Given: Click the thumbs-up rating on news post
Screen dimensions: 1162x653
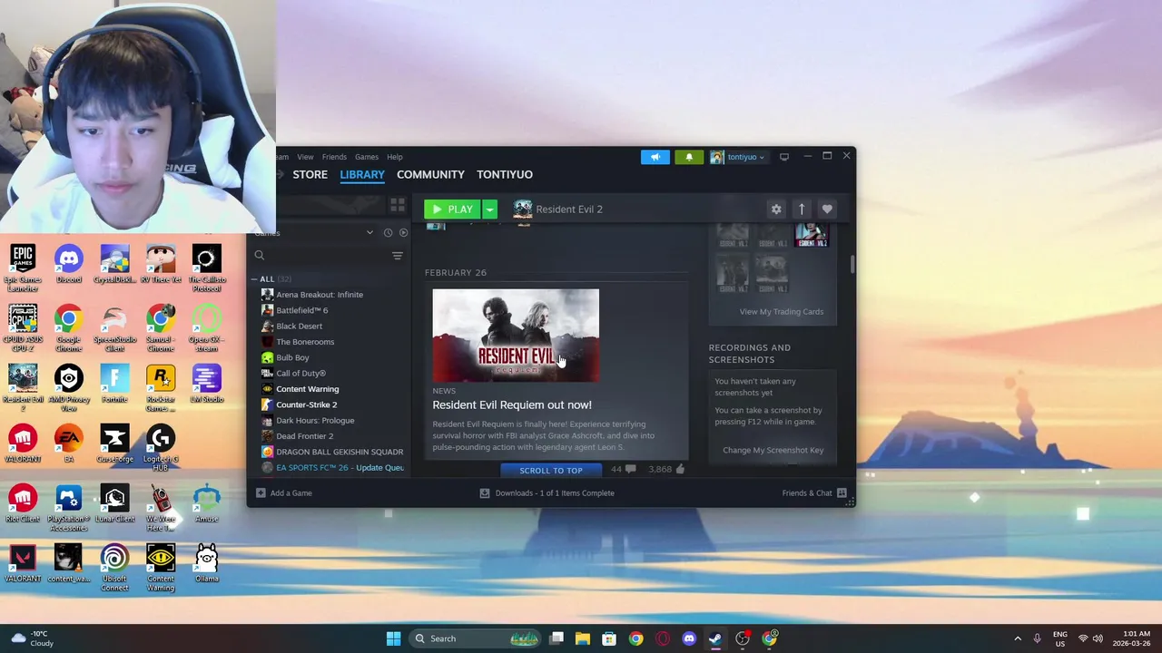Looking at the screenshot, I should click(680, 470).
